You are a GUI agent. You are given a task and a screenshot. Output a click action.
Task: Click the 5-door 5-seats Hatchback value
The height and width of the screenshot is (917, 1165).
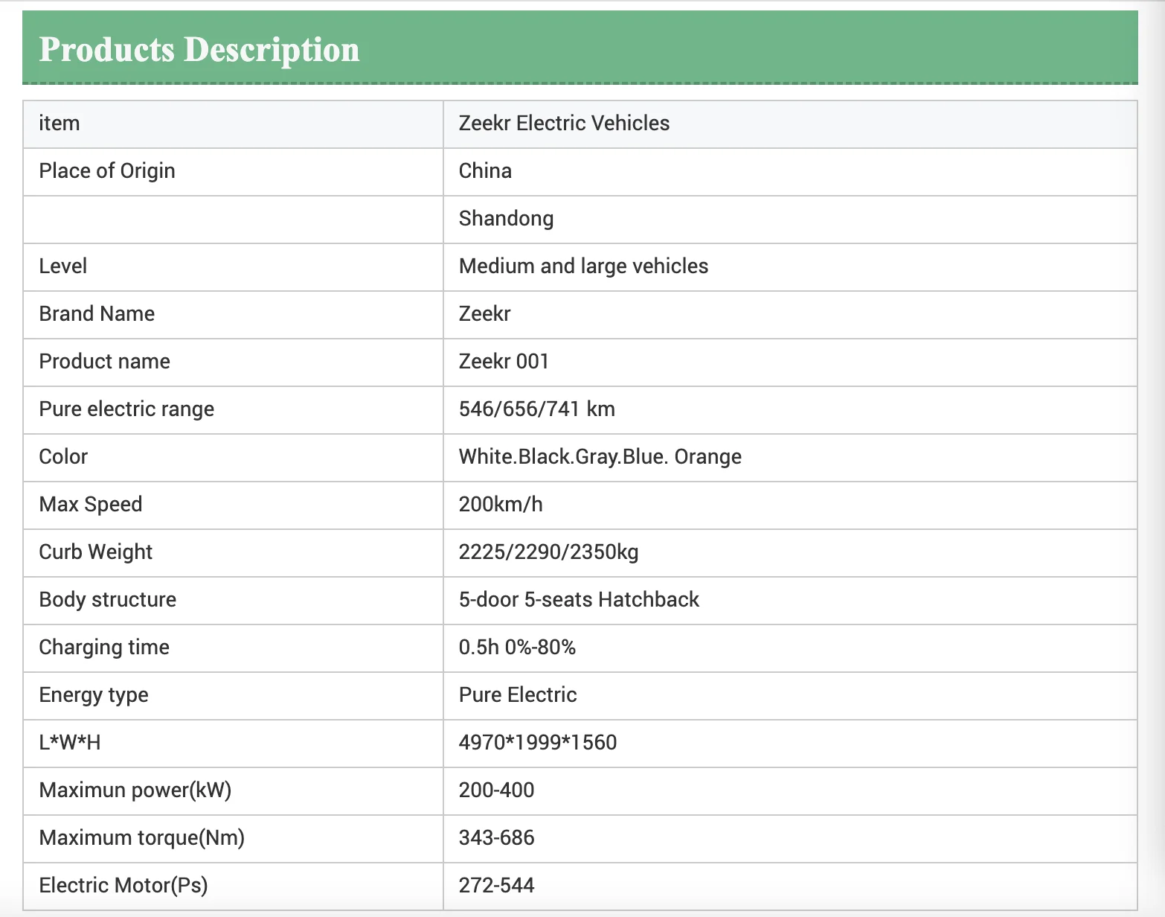579,600
